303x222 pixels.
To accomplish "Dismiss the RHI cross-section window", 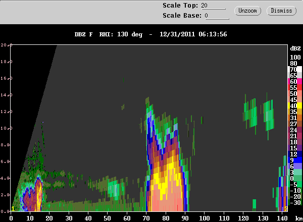I will [x=281, y=11].
